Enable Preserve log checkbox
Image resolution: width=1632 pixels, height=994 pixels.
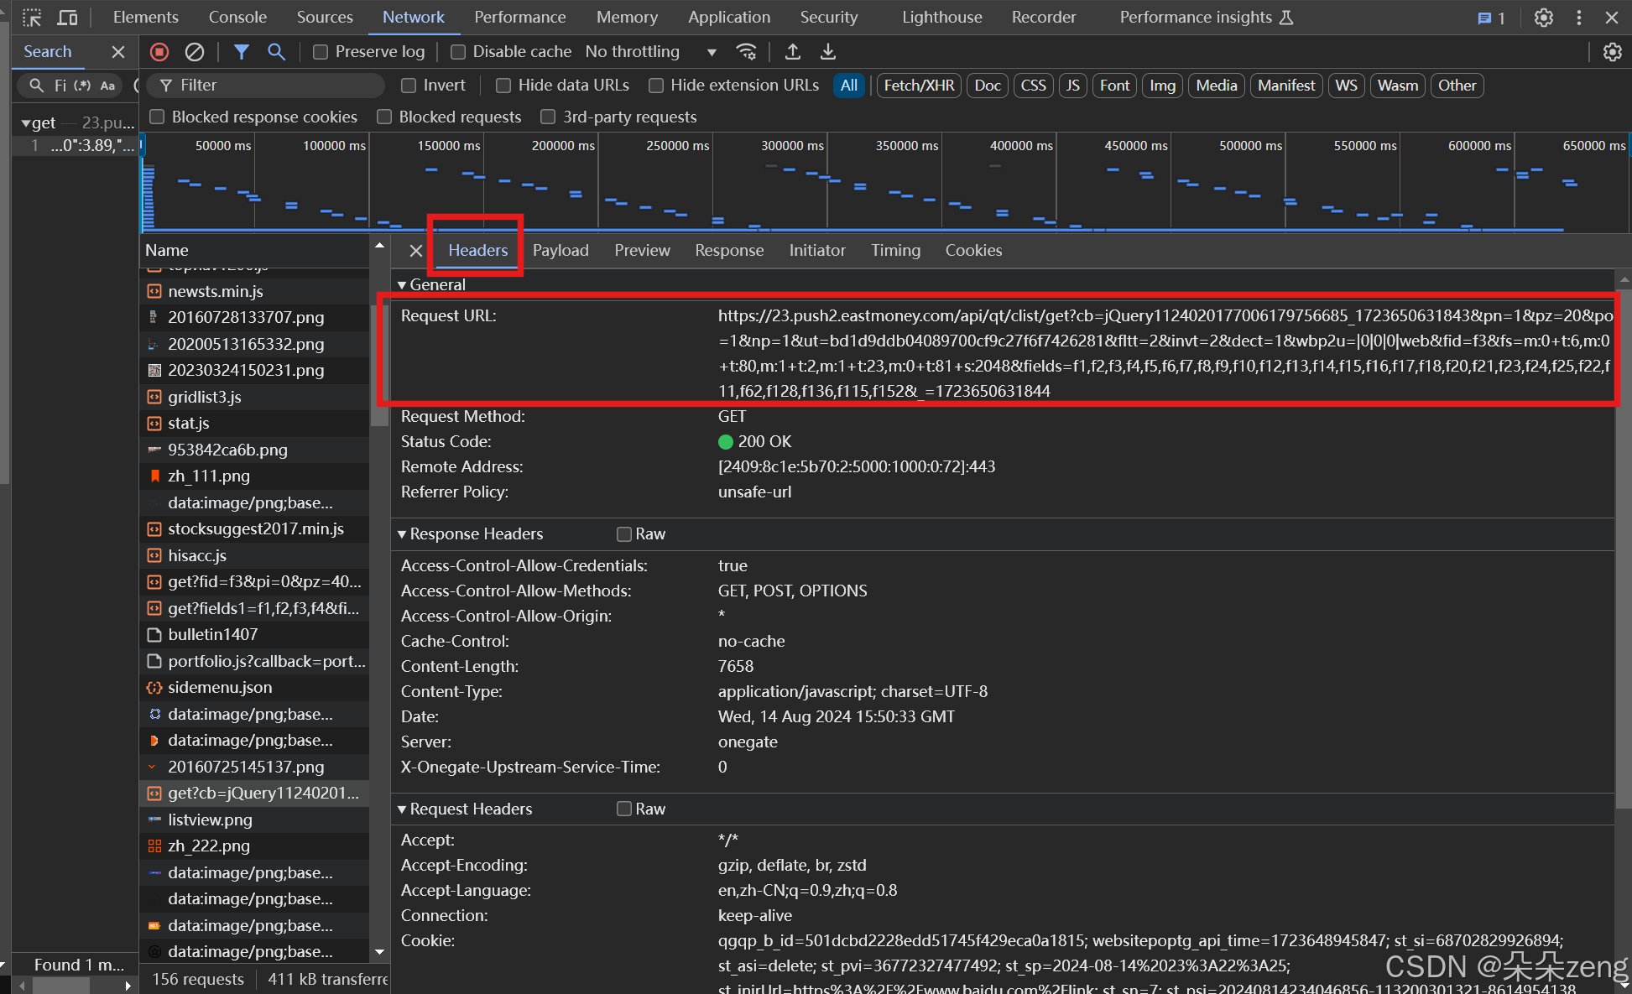[320, 52]
